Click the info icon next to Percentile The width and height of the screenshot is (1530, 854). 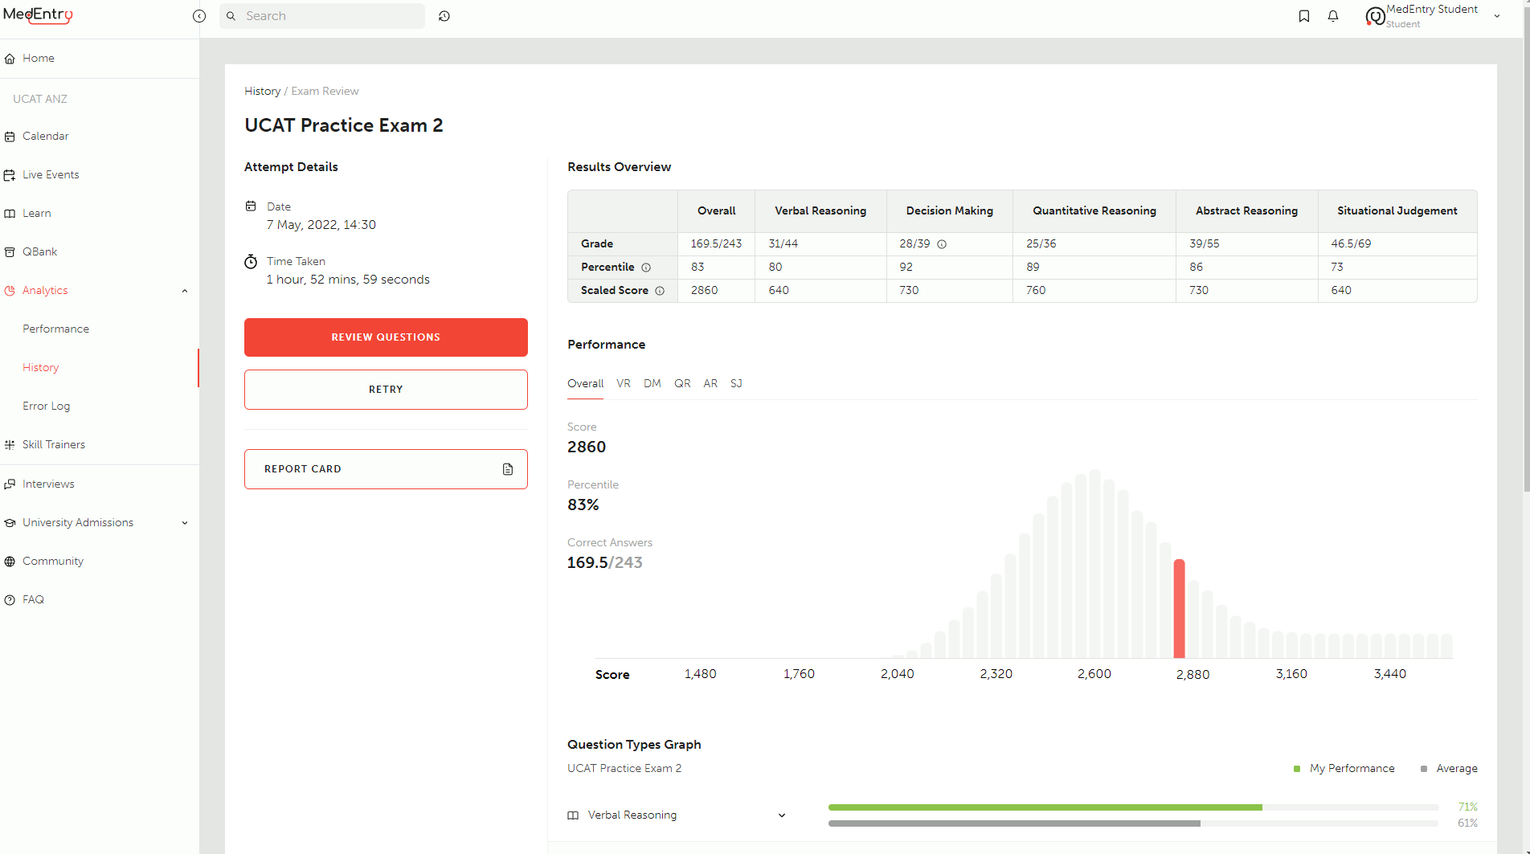tap(647, 267)
